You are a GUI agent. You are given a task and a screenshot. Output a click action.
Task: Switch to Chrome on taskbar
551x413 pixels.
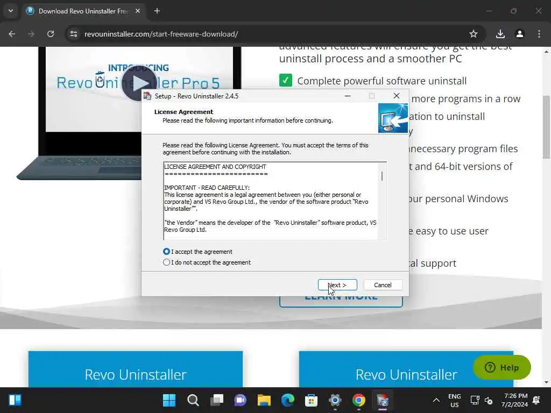pyautogui.click(x=359, y=400)
